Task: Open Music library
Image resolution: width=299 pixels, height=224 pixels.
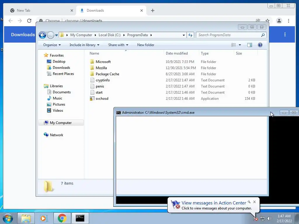Action: 58,98
